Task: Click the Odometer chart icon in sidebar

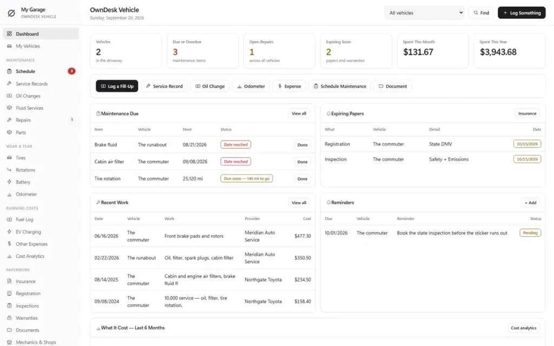Action: pyautogui.click(x=9, y=194)
